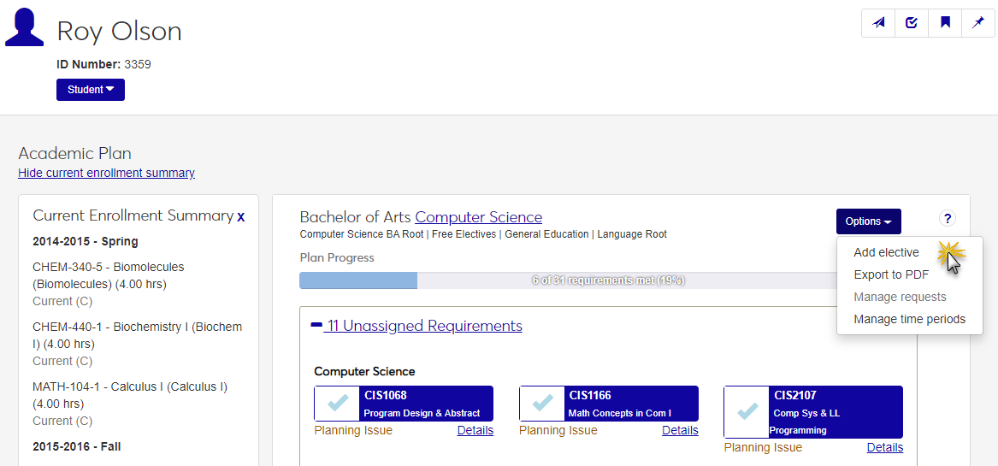
Task: Click the checkmark task icon in toolbar
Action: point(912,23)
